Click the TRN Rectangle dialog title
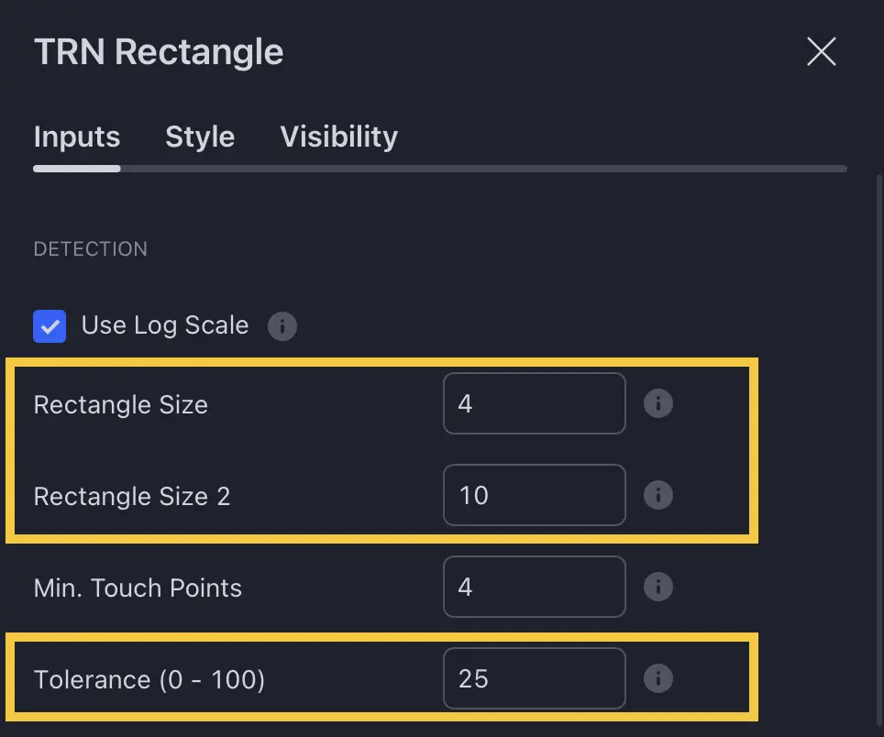Screen dimensions: 884x737 [158, 51]
